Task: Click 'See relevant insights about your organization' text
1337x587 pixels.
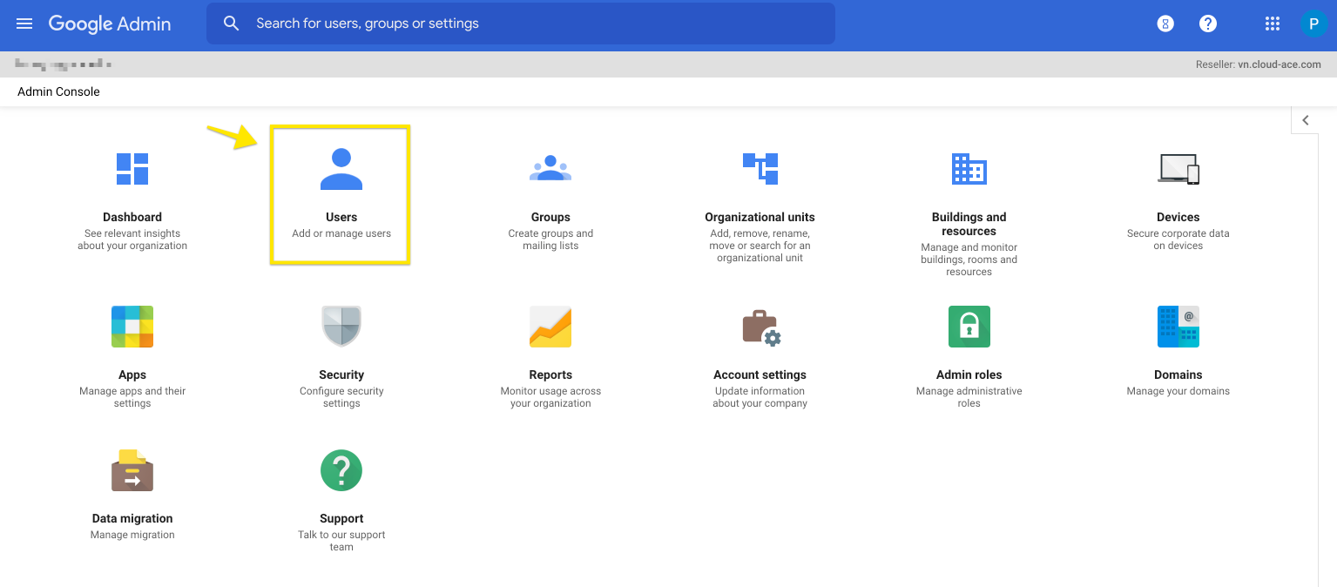Action: pyautogui.click(x=132, y=240)
